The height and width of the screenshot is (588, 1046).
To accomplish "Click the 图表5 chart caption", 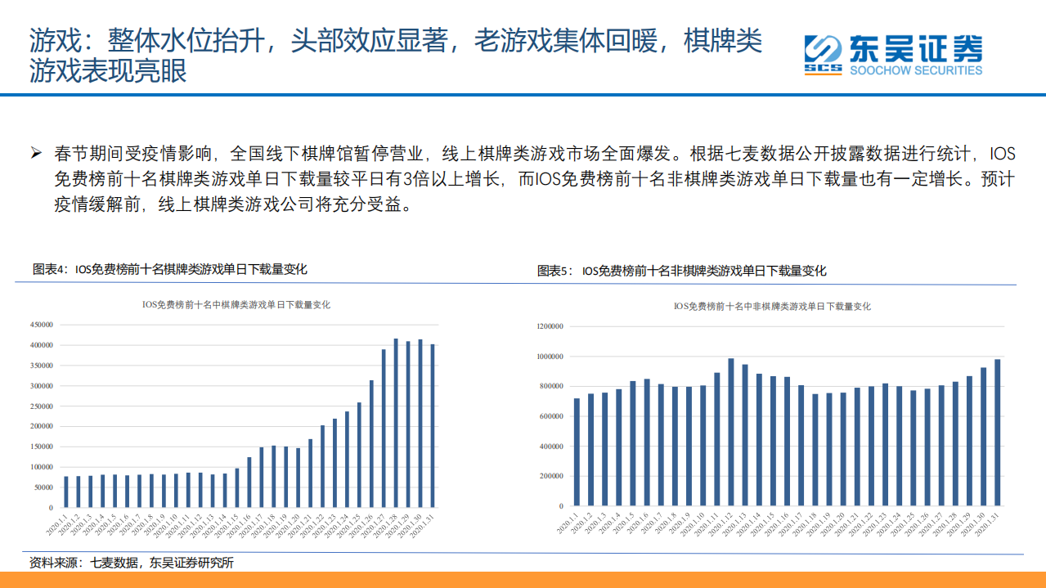I will (681, 271).
